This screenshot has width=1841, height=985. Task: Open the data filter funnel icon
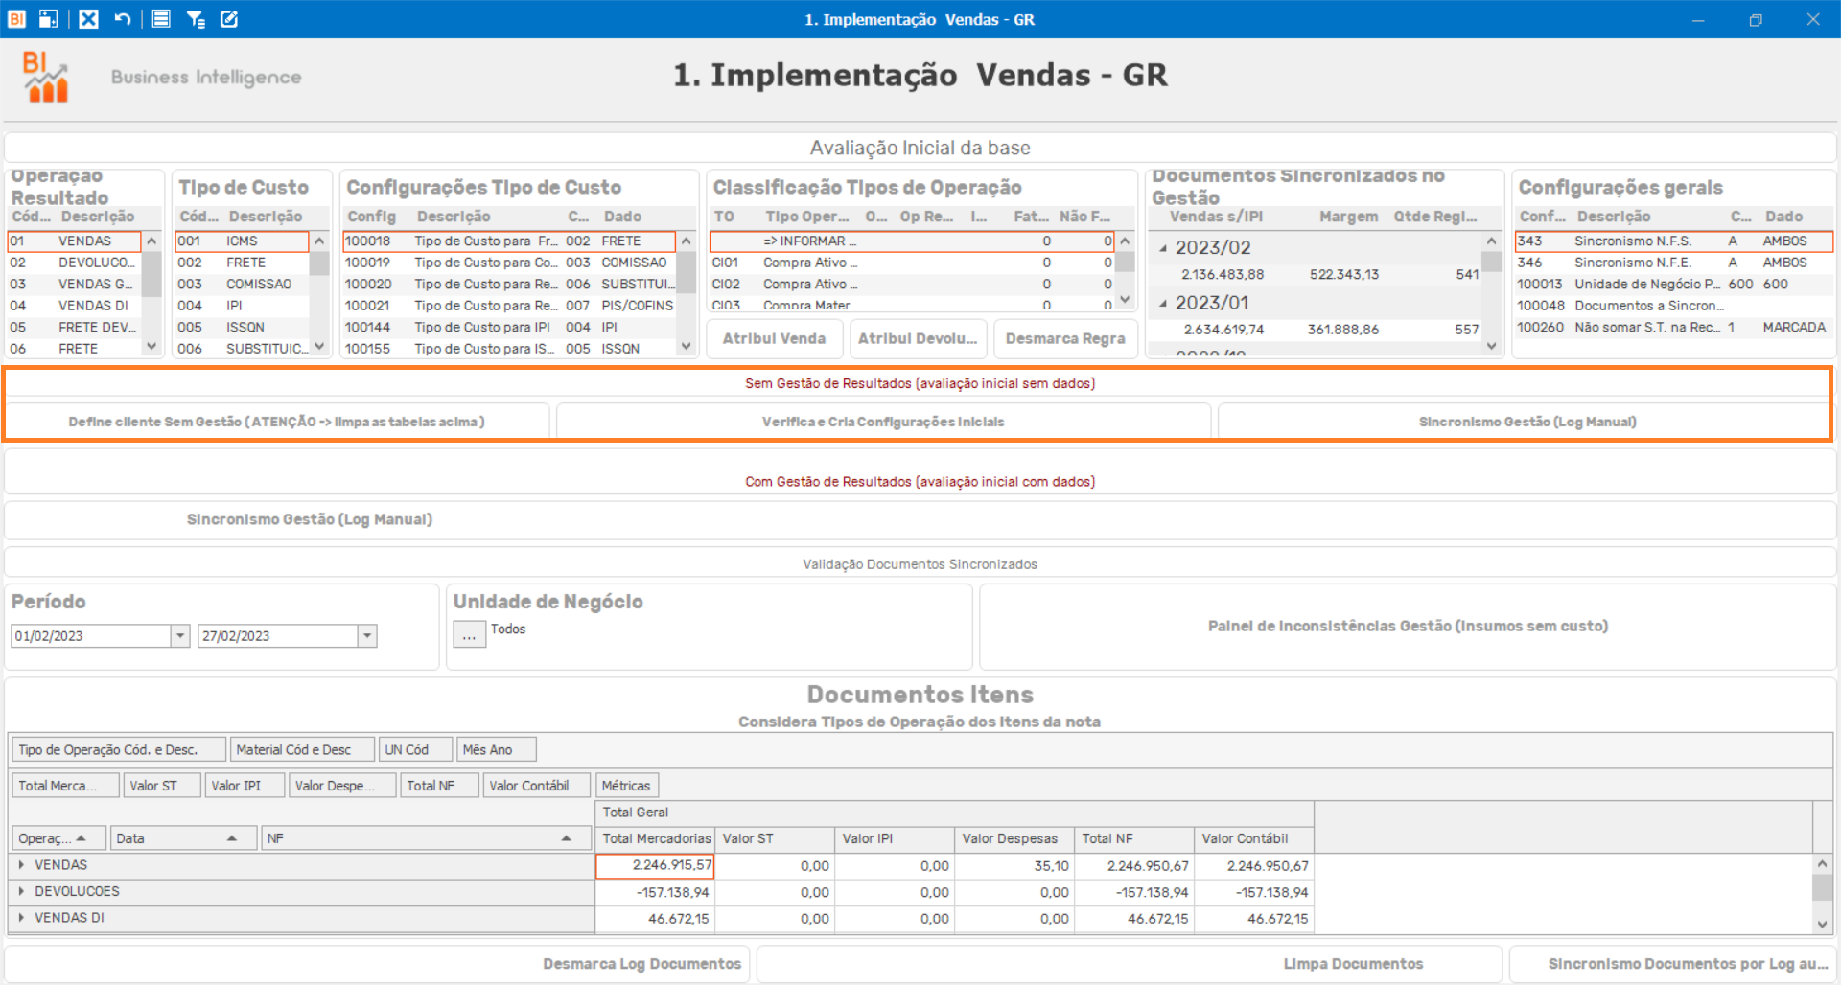[196, 19]
